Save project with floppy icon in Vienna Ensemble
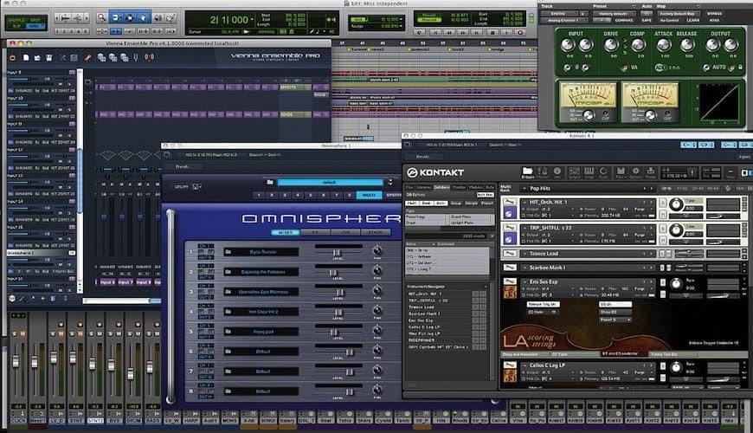Image resolution: width=753 pixels, height=433 pixels. pos(49,58)
